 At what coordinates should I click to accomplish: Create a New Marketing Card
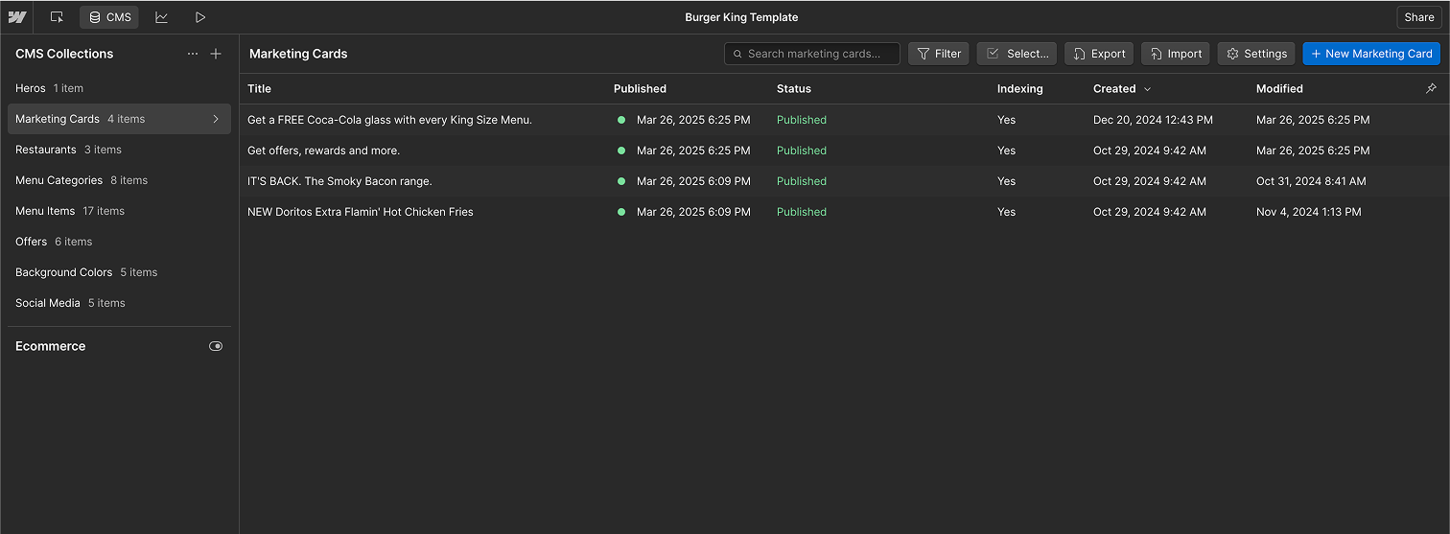coord(1371,54)
